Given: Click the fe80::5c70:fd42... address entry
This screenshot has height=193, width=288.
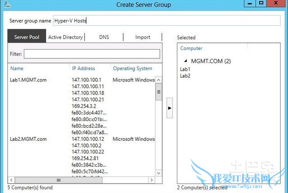Looking at the screenshot, I should pos(90,171).
